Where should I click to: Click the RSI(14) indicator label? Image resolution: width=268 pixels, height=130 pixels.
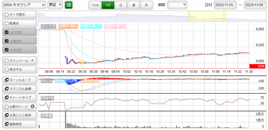click(x=47, y=98)
